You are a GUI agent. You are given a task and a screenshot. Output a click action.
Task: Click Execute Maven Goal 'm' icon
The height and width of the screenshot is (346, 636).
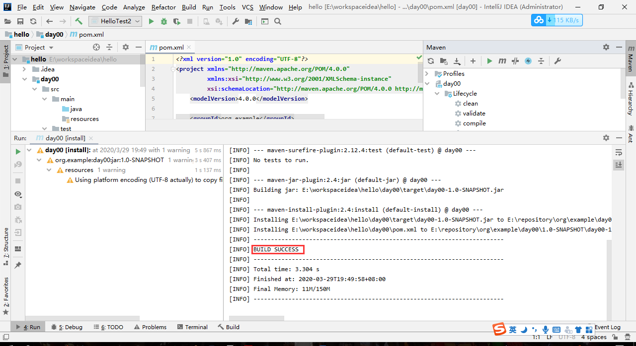pyautogui.click(x=502, y=61)
